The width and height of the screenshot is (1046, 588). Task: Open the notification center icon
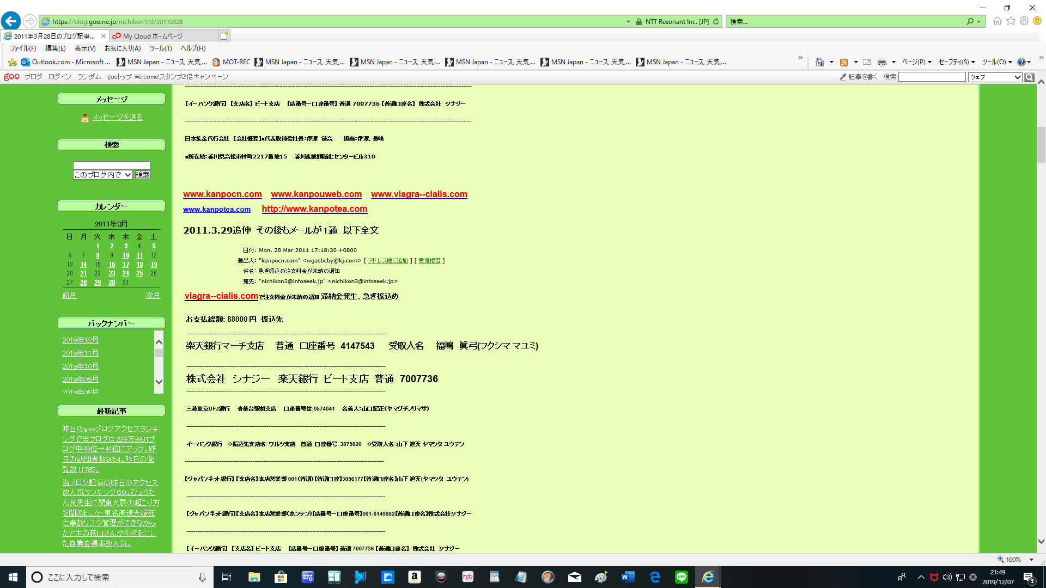tap(1029, 578)
